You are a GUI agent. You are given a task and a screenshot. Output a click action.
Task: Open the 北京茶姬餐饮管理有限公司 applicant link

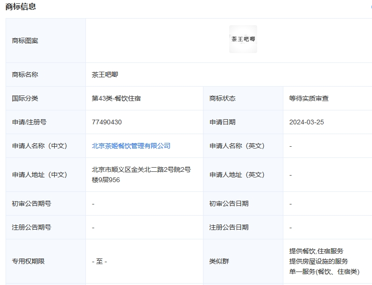[x=131, y=146]
